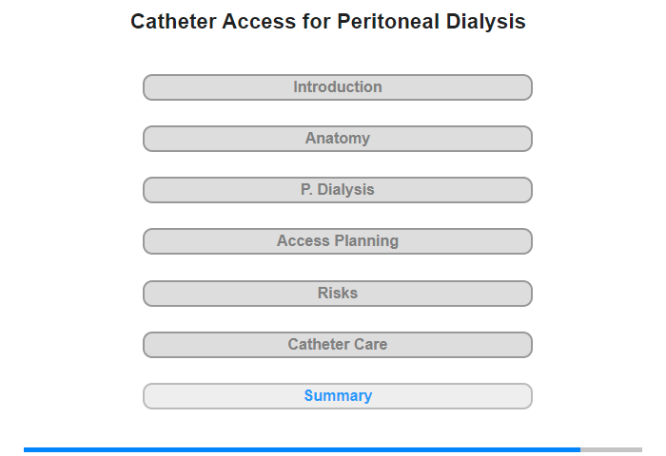Click the highlighted Summary link
This screenshot has height=456, width=666.
[x=337, y=396]
